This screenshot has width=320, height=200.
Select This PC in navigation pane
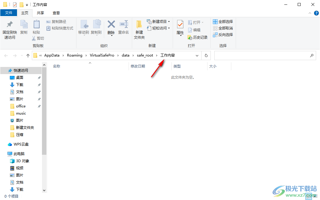coord(19,154)
